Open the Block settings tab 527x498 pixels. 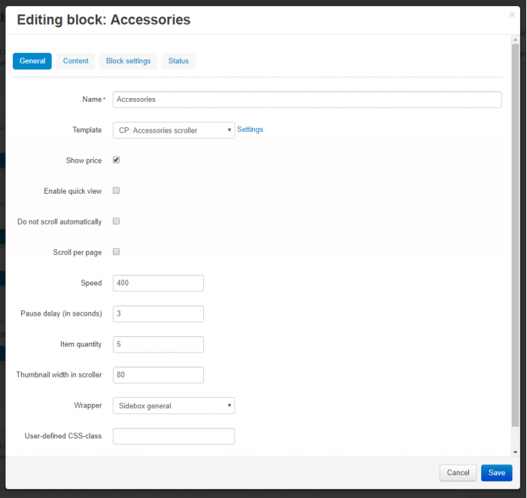click(x=129, y=61)
